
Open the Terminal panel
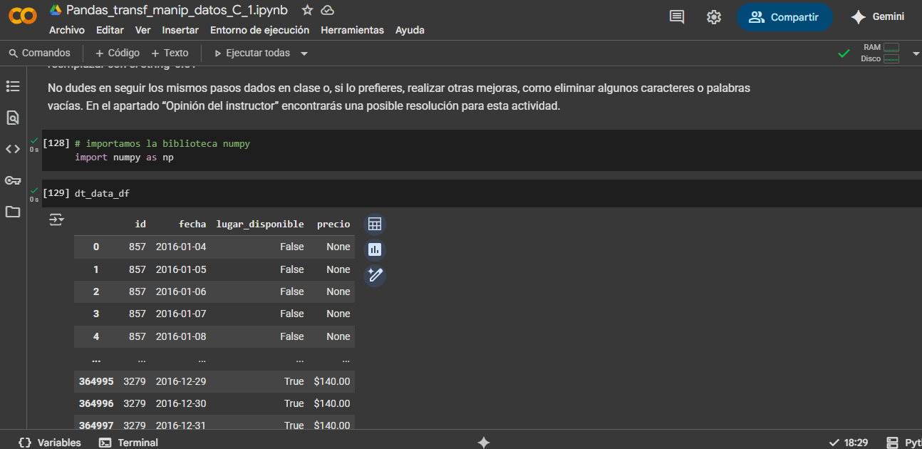(x=129, y=443)
